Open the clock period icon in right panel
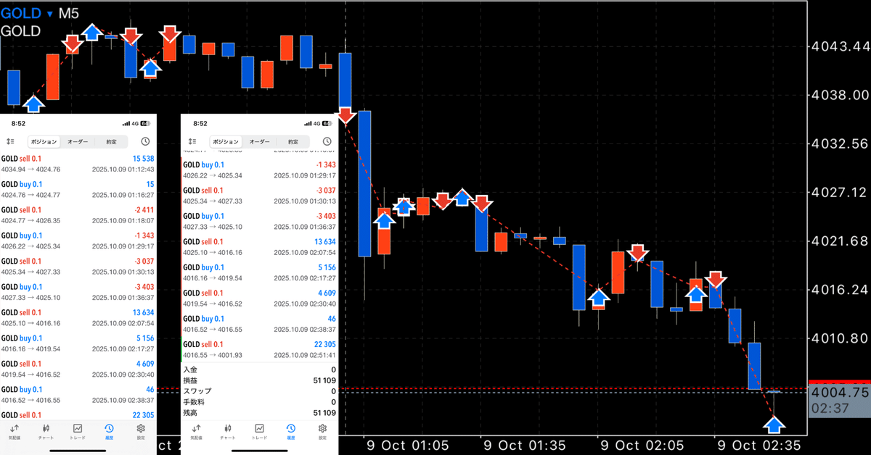 [327, 142]
